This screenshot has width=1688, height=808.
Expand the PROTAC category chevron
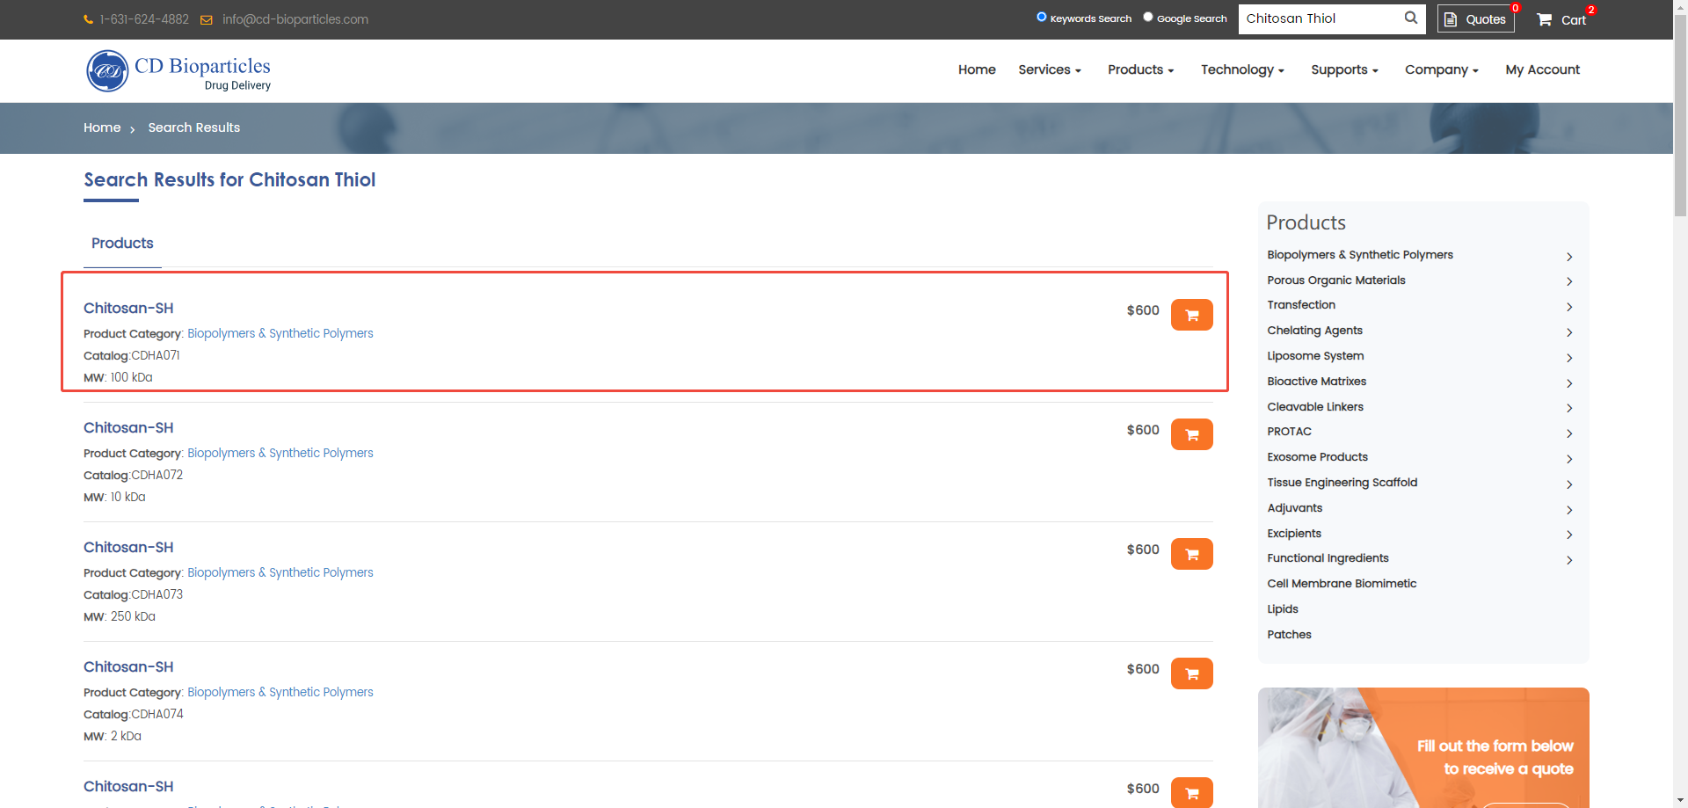click(1569, 433)
